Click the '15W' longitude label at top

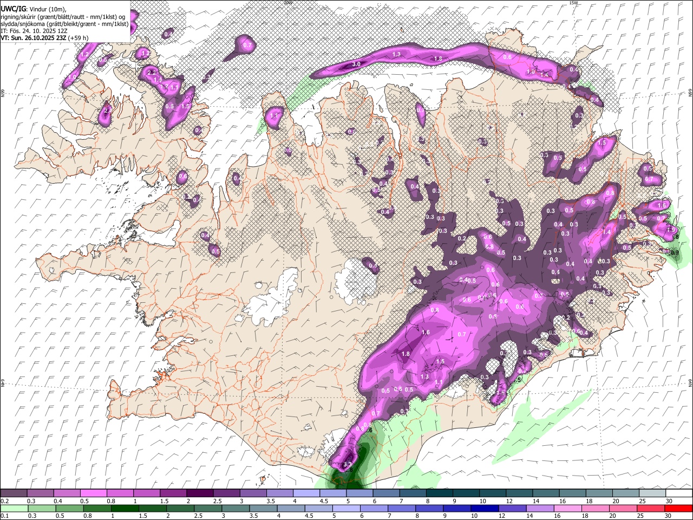pyautogui.click(x=574, y=3)
